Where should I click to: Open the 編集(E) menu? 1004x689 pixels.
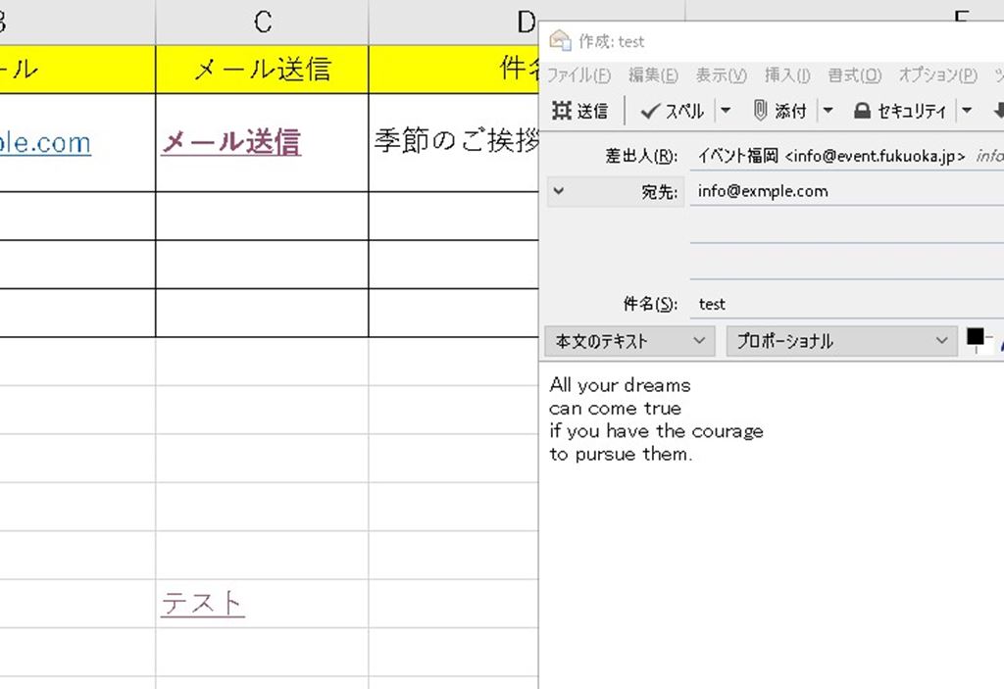pos(653,75)
